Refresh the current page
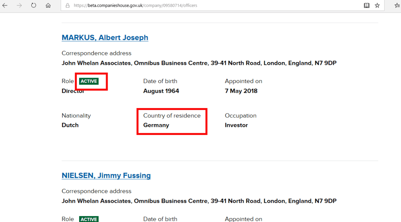Image resolution: width=401 pixels, height=222 pixels. pyautogui.click(x=34, y=5)
